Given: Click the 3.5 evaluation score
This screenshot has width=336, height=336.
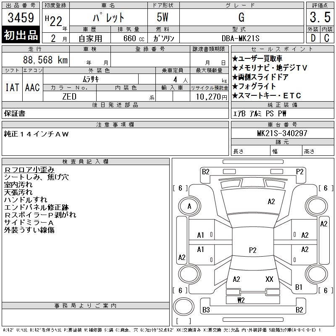Looking at the screenshot, I should pos(320,18).
